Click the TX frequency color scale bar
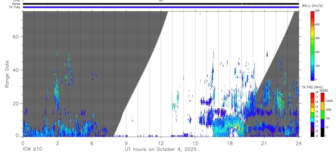Image resolution: width=336 pixels, height=155 pixels. 312,115
